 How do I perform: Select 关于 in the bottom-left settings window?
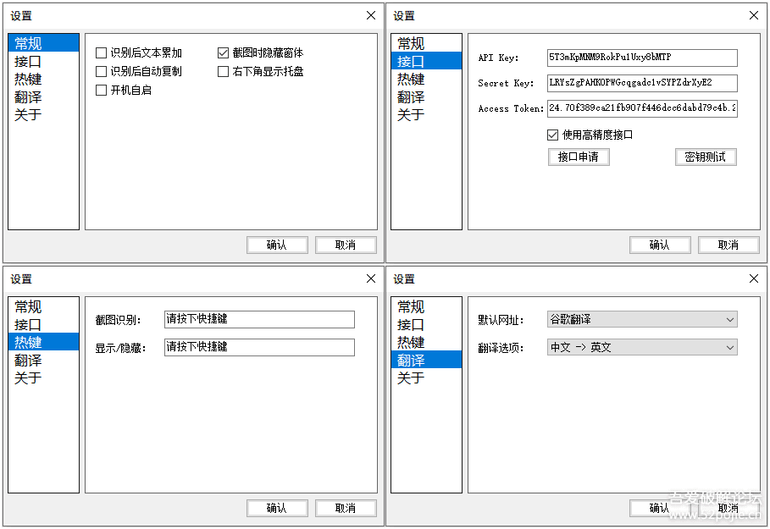44,377
